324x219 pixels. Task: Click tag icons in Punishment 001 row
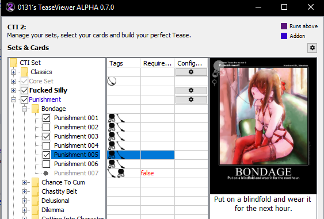tap(117, 118)
